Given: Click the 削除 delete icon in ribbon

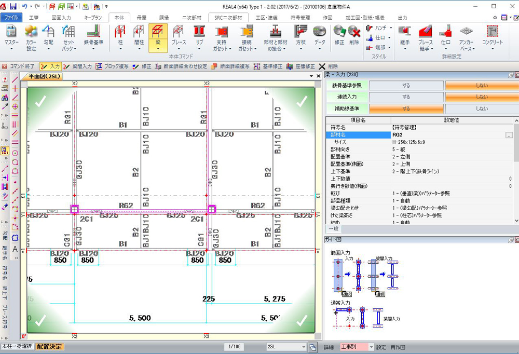Looking at the screenshot, I should click(354, 32).
